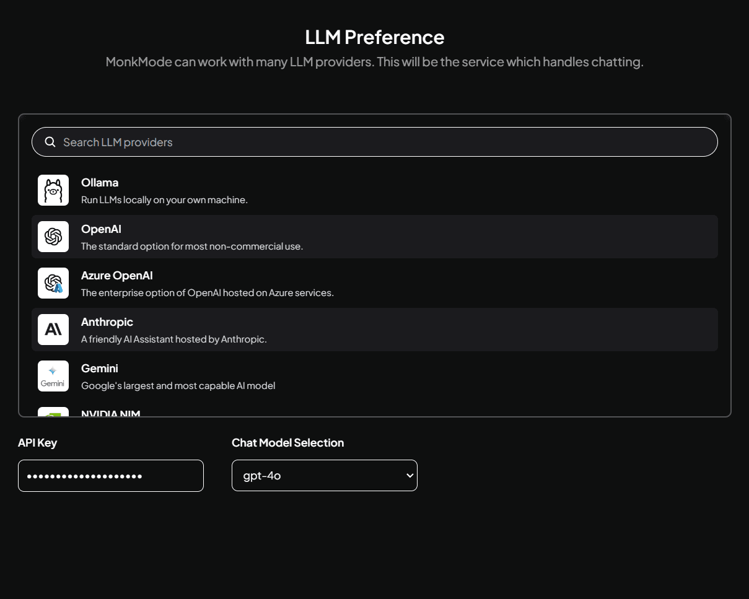Click the Gemini logo icon

pyautogui.click(x=53, y=376)
